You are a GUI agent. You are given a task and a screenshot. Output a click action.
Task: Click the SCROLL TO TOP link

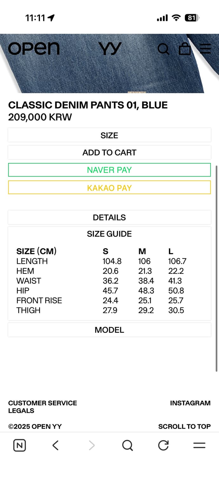point(184,426)
